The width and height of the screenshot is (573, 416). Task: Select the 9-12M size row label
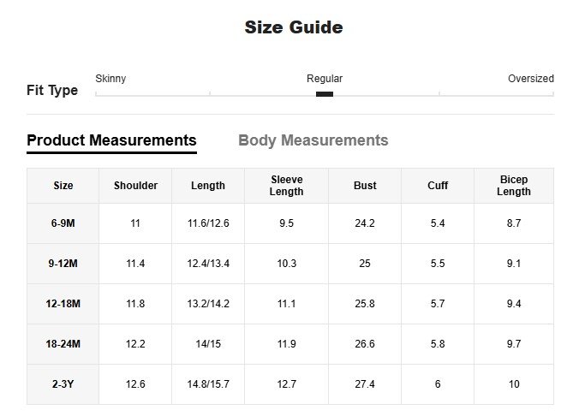(x=63, y=264)
